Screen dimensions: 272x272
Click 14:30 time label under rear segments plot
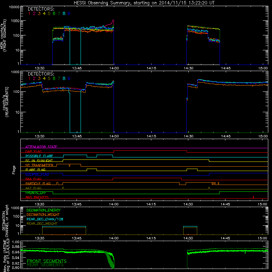tap(188, 136)
